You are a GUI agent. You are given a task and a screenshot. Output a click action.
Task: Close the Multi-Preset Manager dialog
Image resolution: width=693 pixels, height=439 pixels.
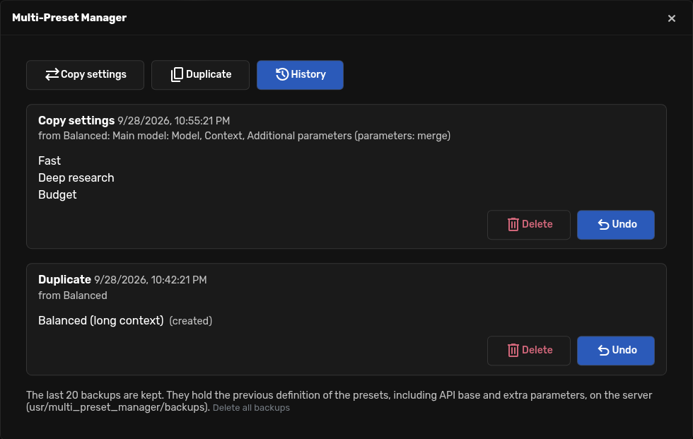click(671, 18)
